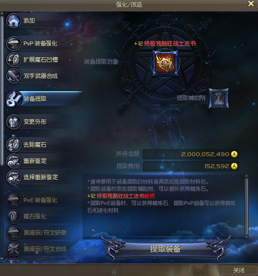This screenshot has height=276, width=258.
Task: Choose 魔石强化 from the sidebar
Action: pos(45,216)
